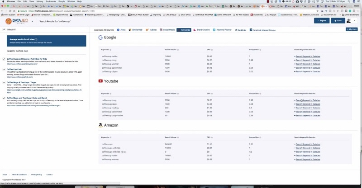Open Coffee Cup Cafe result title

click(14, 69)
